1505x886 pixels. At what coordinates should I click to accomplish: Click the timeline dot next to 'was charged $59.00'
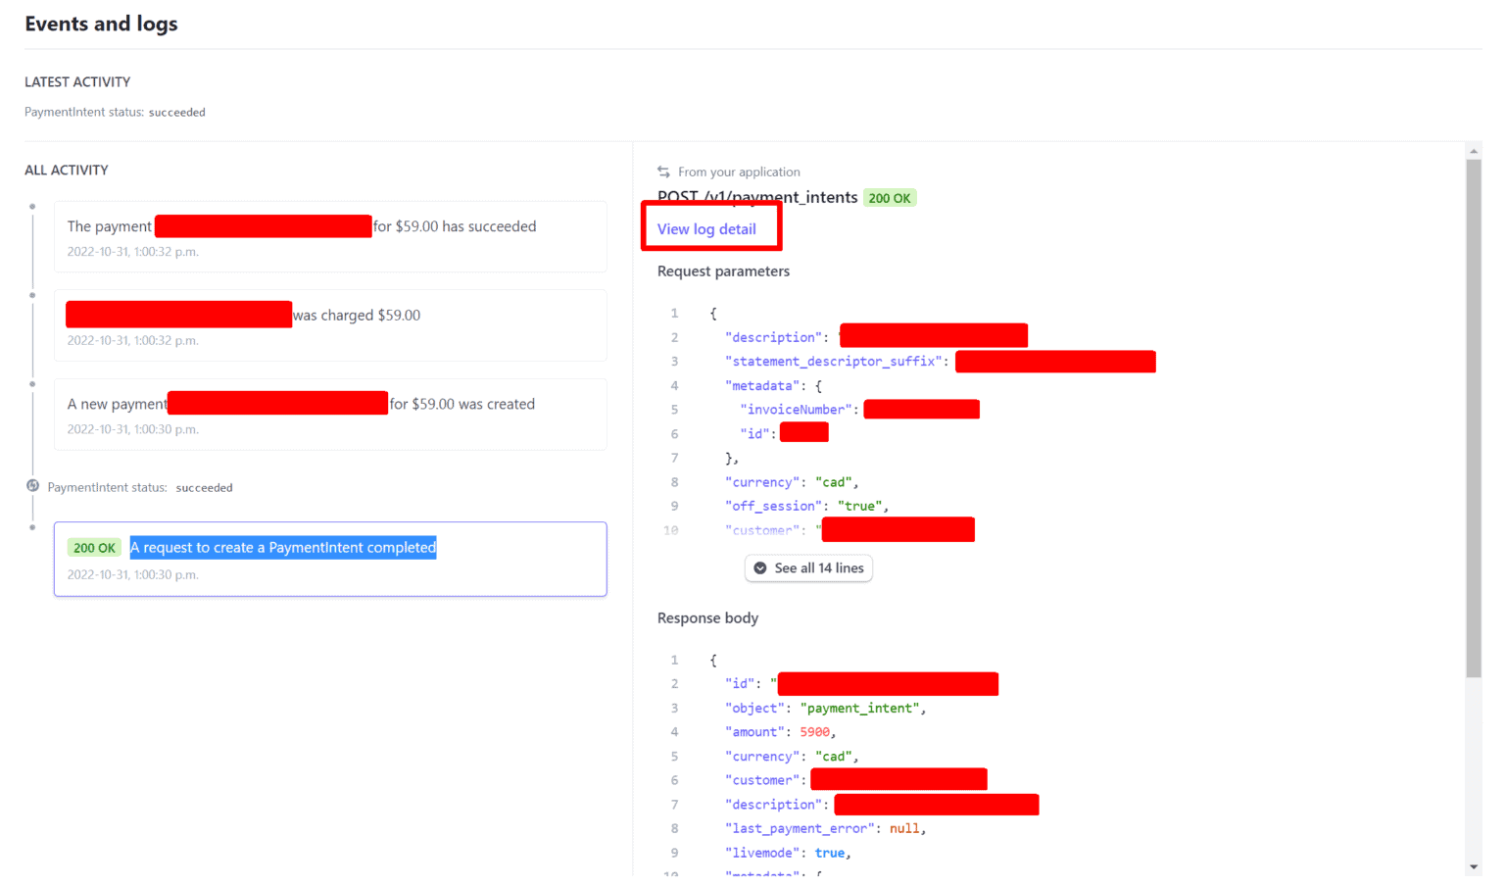pyautogui.click(x=32, y=294)
